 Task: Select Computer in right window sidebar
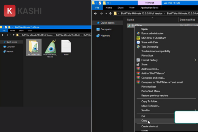tap(106, 29)
